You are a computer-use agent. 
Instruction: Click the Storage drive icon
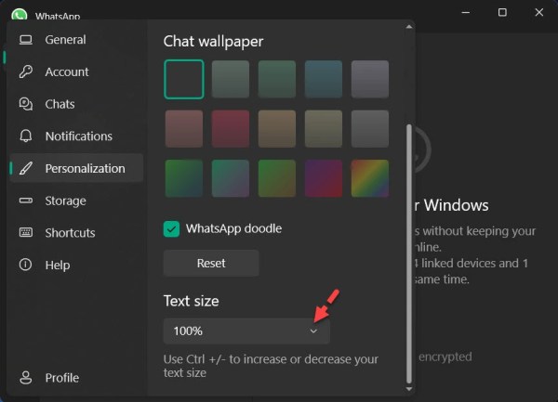point(26,201)
